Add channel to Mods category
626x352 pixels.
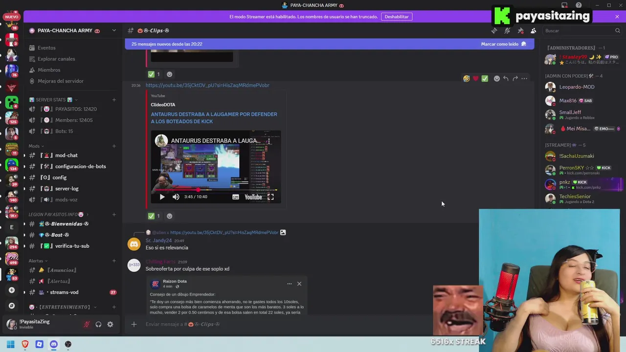click(114, 146)
